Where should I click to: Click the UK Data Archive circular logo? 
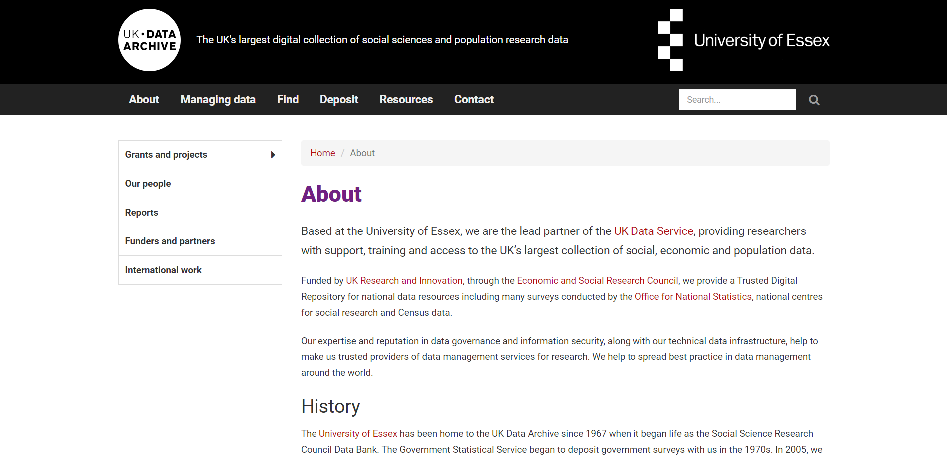[149, 40]
